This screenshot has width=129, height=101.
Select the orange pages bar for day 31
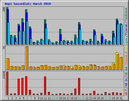pyautogui.click(x=122, y=63)
